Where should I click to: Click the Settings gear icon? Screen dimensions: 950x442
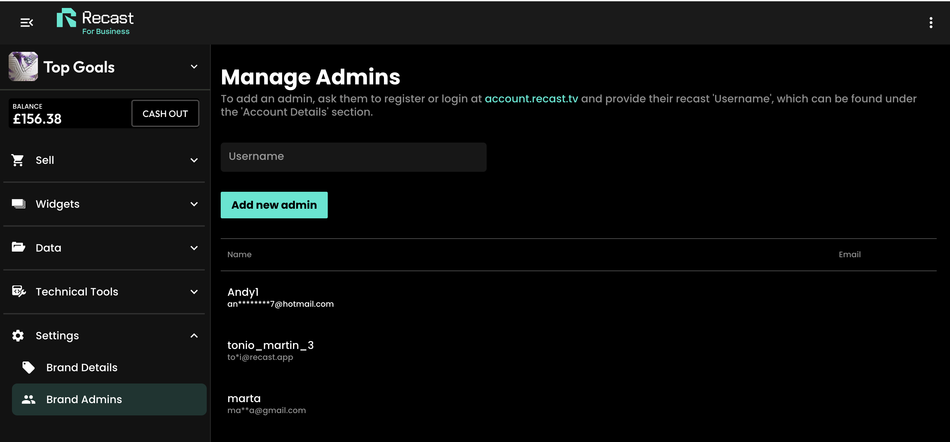point(18,335)
